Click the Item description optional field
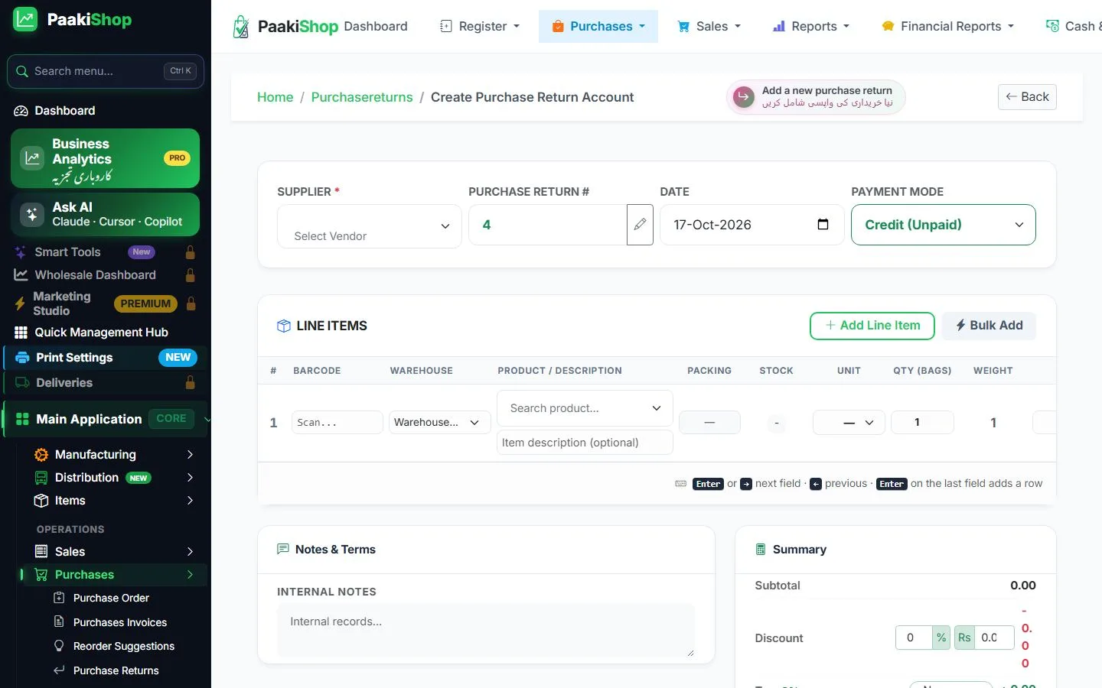1102x688 pixels. [x=585, y=443]
